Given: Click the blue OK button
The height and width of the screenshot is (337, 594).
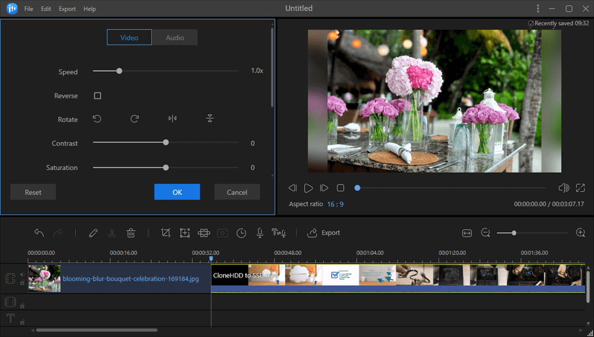Looking at the screenshot, I should pos(177,192).
